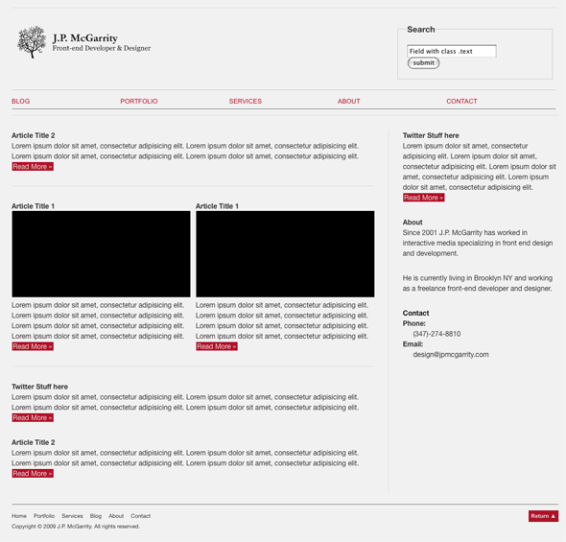Click the J.P. McGarrity site title
The image size is (566, 542).
[85, 37]
